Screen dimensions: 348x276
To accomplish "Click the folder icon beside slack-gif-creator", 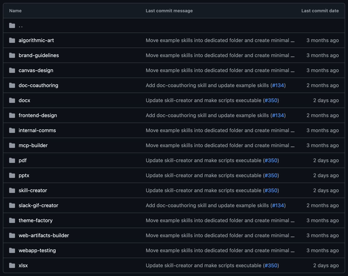I will click(x=12, y=205).
